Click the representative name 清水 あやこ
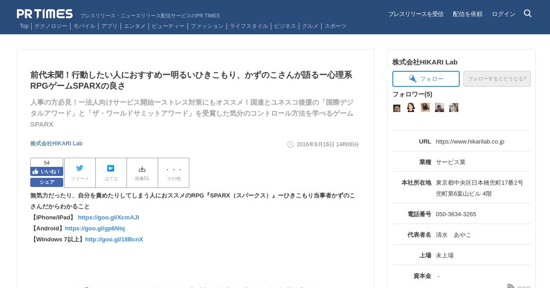 [x=453, y=235]
